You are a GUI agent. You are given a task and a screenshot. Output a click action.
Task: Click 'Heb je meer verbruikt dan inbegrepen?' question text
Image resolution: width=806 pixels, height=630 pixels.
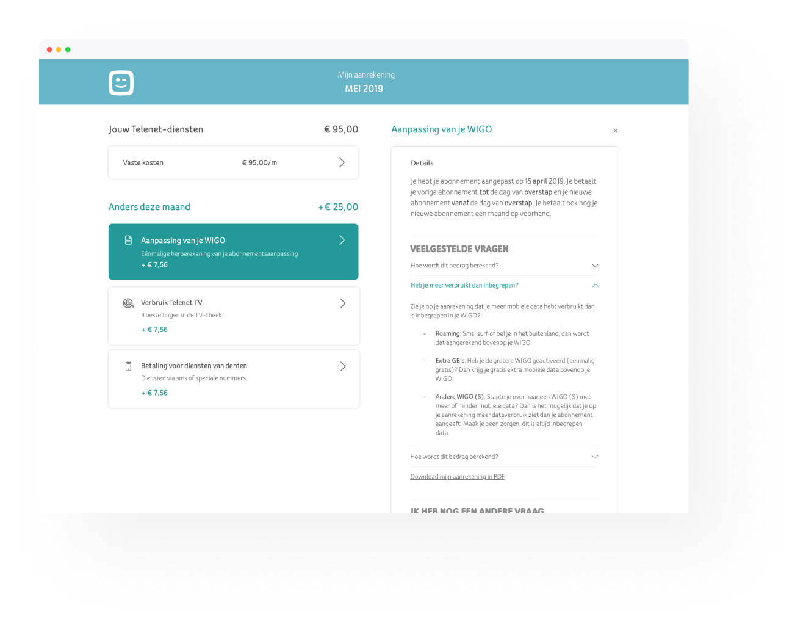[464, 285]
